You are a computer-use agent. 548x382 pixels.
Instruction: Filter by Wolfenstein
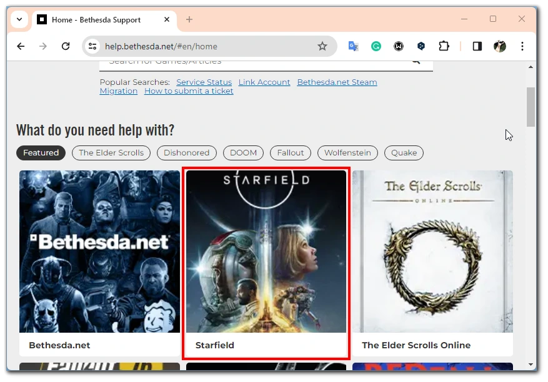tap(347, 152)
